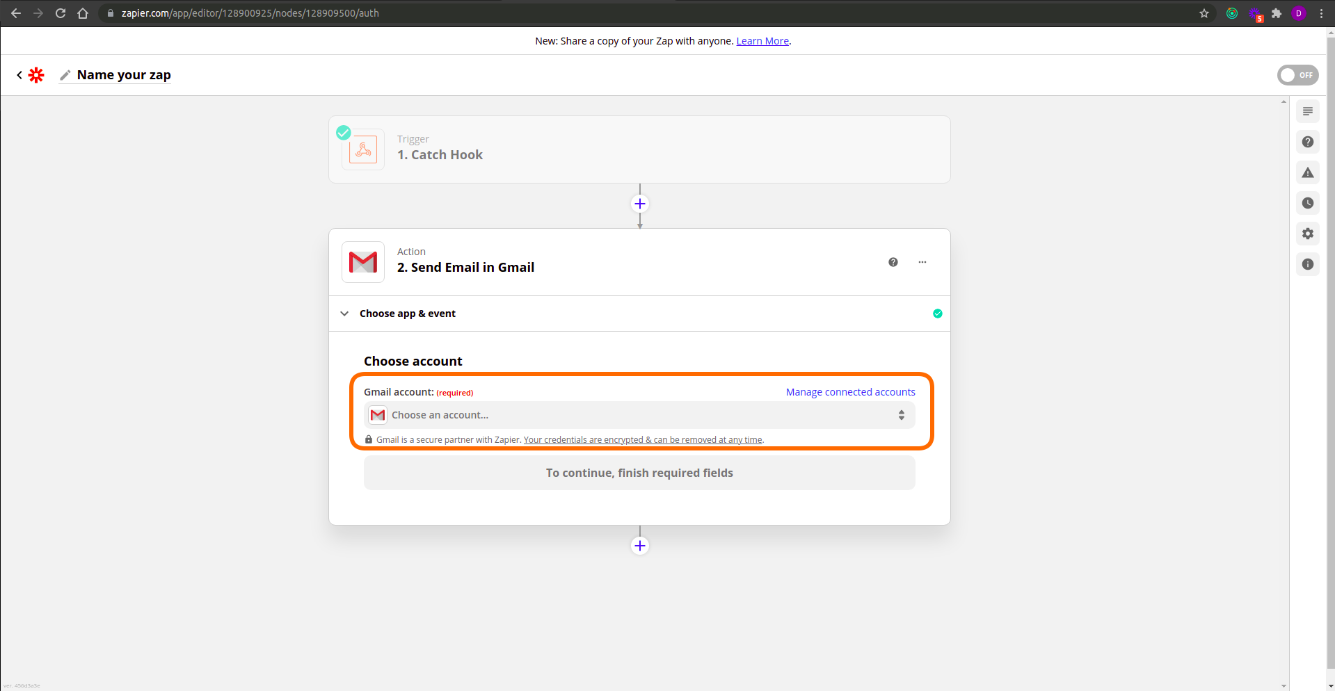This screenshot has width=1335, height=691.
Task: Add a step after the Gmail action
Action: coord(640,546)
